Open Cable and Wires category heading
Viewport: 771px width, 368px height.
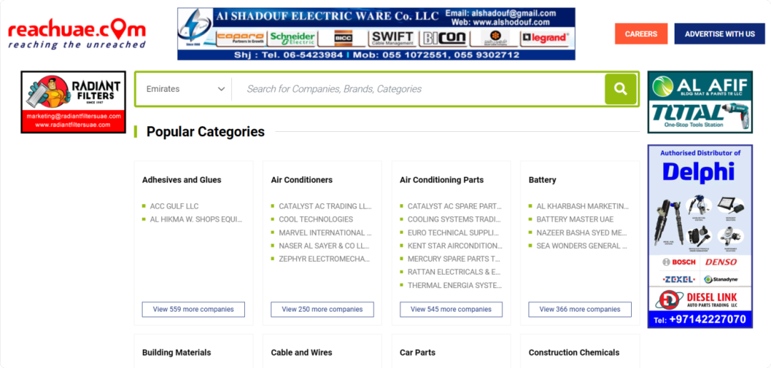point(301,352)
